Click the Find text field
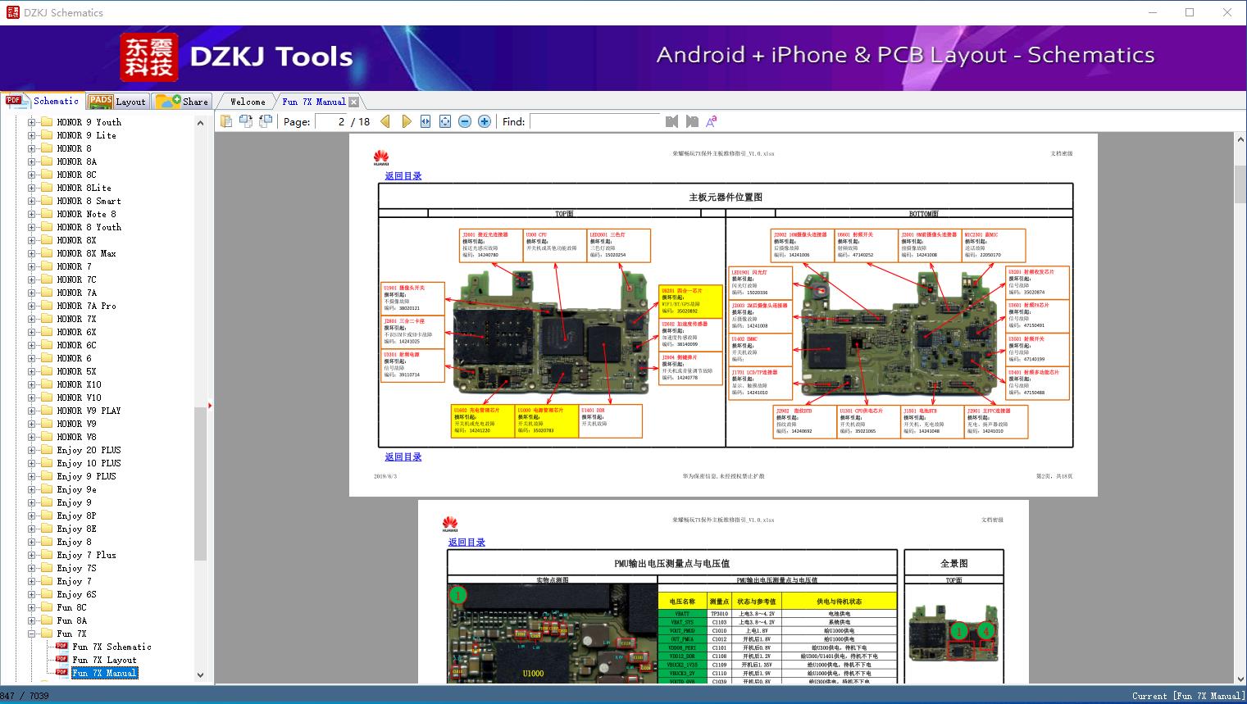Screen dimensions: 1247x704 pos(594,121)
